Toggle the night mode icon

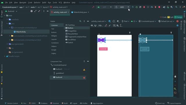point(118,21)
